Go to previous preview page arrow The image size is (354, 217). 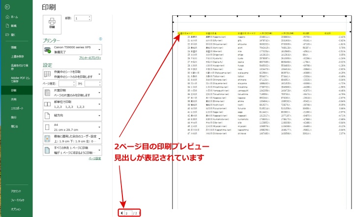point(121,213)
